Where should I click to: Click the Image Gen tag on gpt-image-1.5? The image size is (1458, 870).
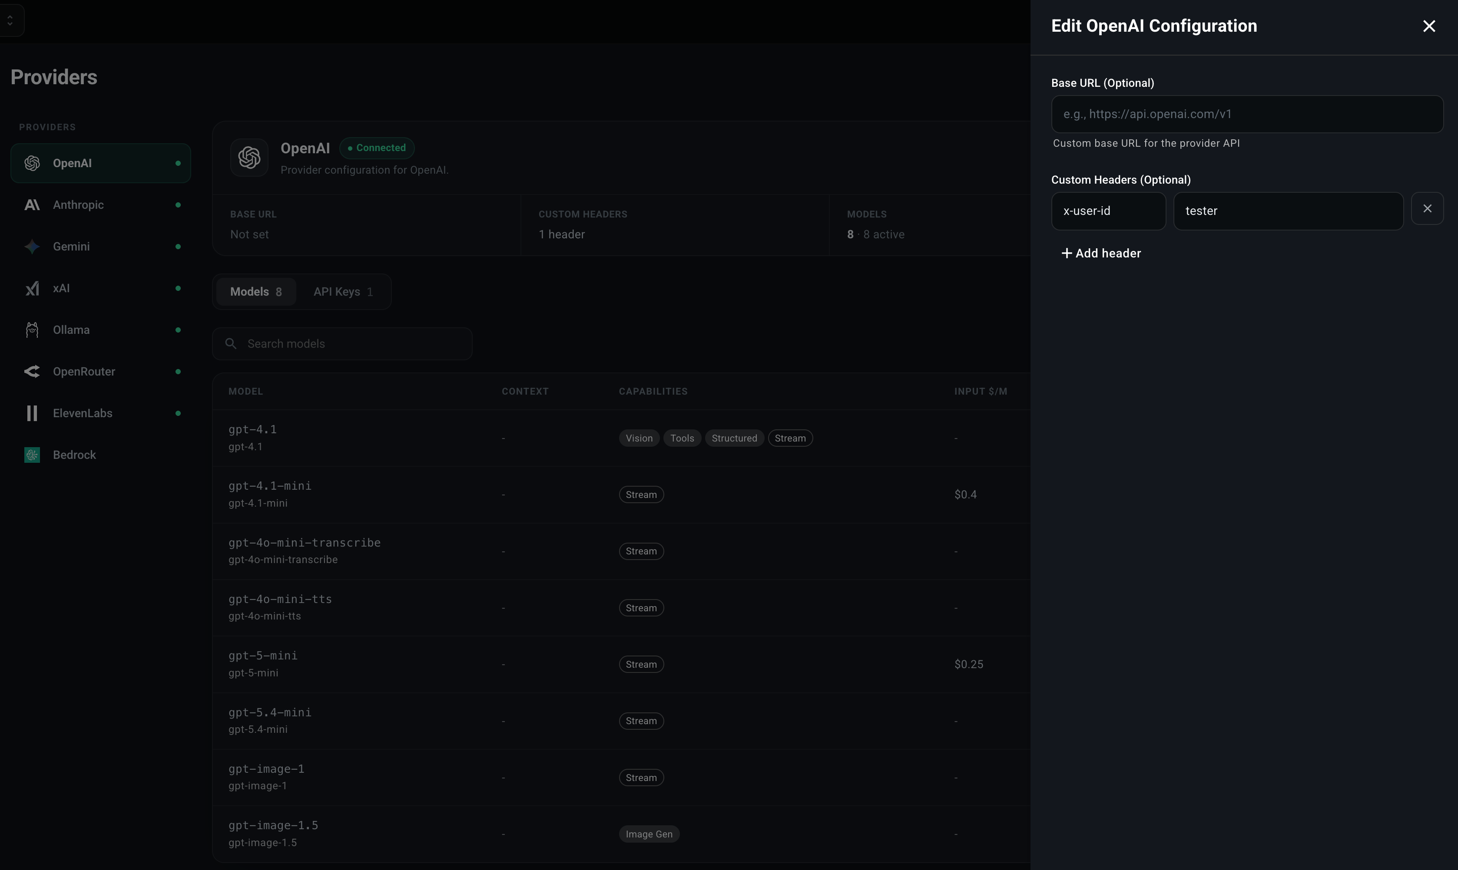649,834
